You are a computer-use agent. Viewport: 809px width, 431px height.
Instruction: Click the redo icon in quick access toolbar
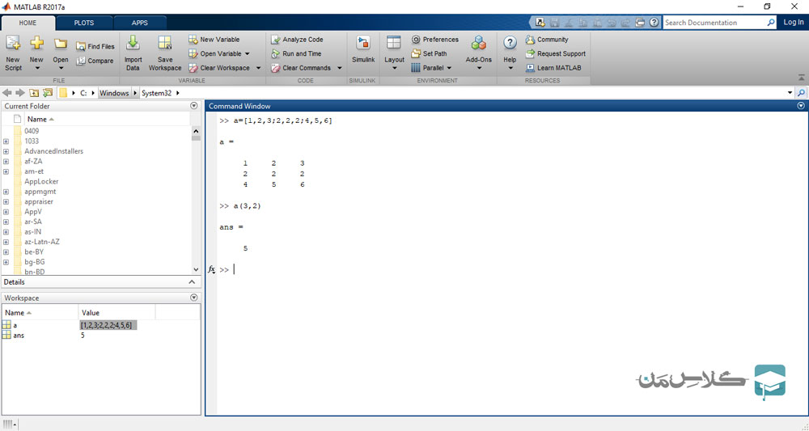[626, 23]
